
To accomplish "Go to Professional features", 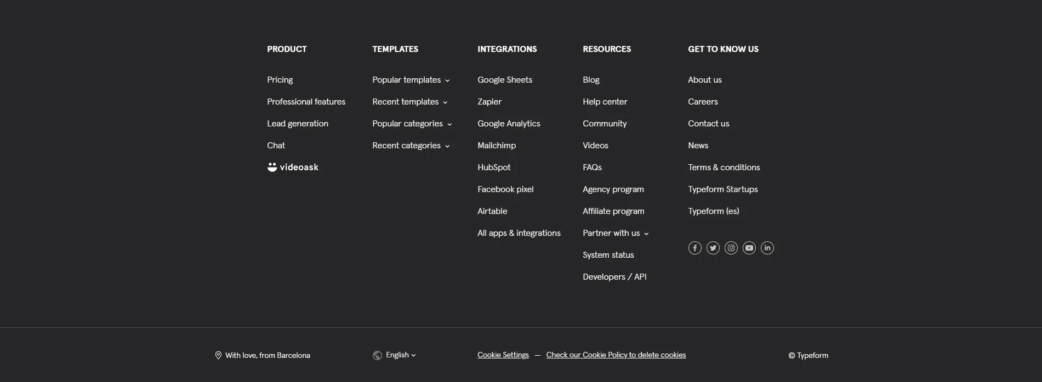I will coord(306,102).
